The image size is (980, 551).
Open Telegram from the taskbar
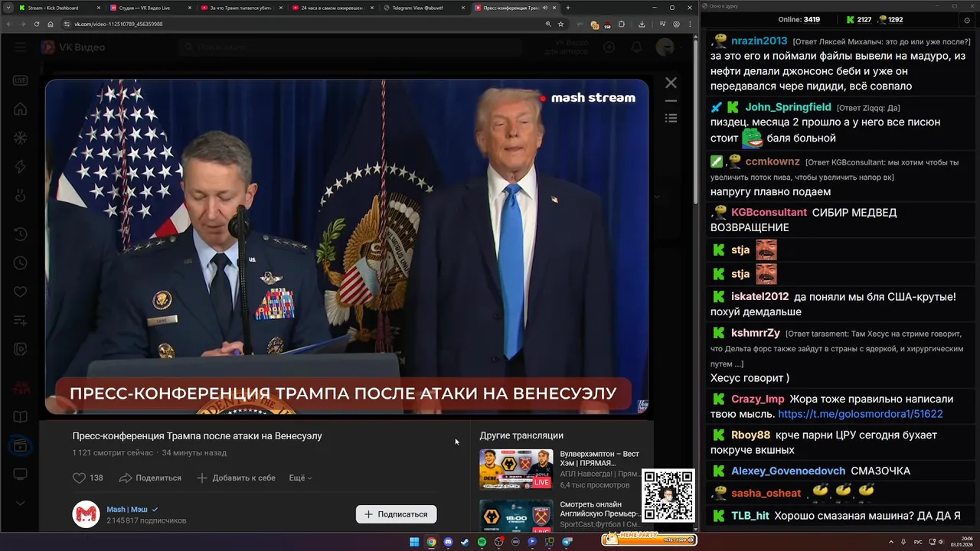pyautogui.click(x=567, y=542)
